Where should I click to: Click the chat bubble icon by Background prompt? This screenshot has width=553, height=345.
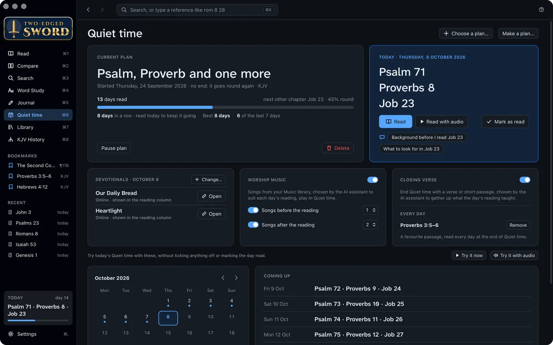(382, 137)
